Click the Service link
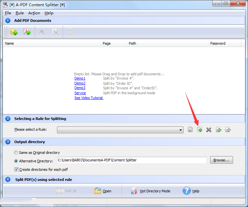Screen dimensions: 248x207 [x=80, y=93]
